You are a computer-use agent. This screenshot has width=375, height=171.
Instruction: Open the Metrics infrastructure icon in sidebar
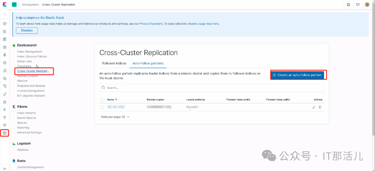pos(5,70)
